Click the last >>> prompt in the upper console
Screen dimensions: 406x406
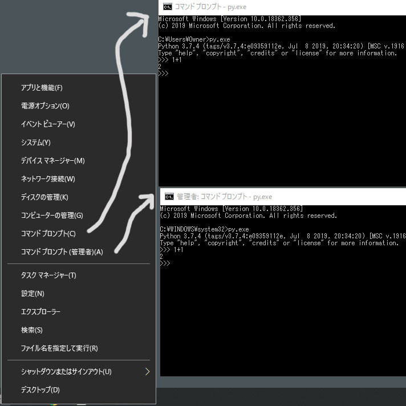pos(164,74)
